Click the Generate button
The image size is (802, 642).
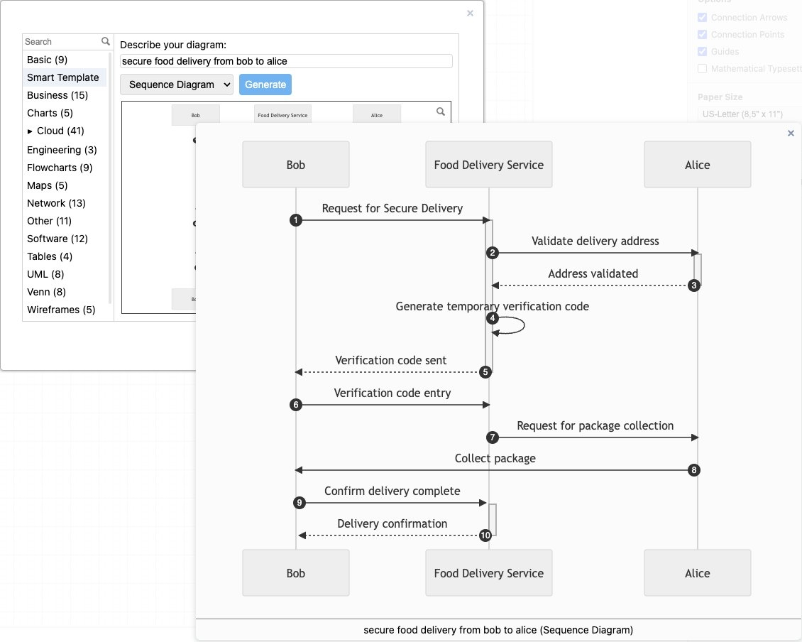265,85
